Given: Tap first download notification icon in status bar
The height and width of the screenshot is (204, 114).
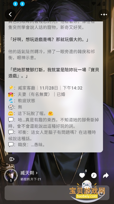Looking at the screenshot, I should pos(15,4).
